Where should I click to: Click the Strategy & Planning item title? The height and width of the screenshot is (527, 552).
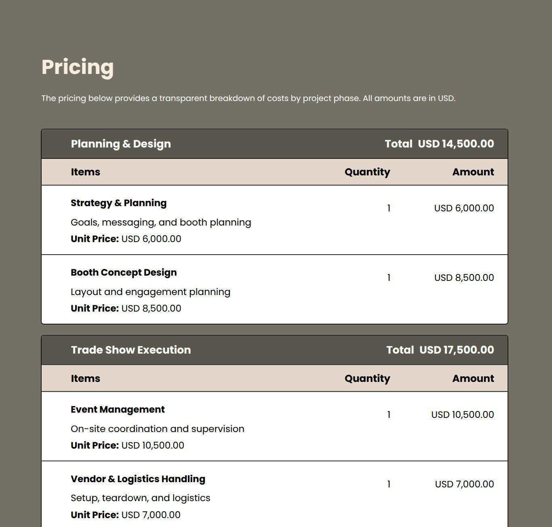coord(118,203)
